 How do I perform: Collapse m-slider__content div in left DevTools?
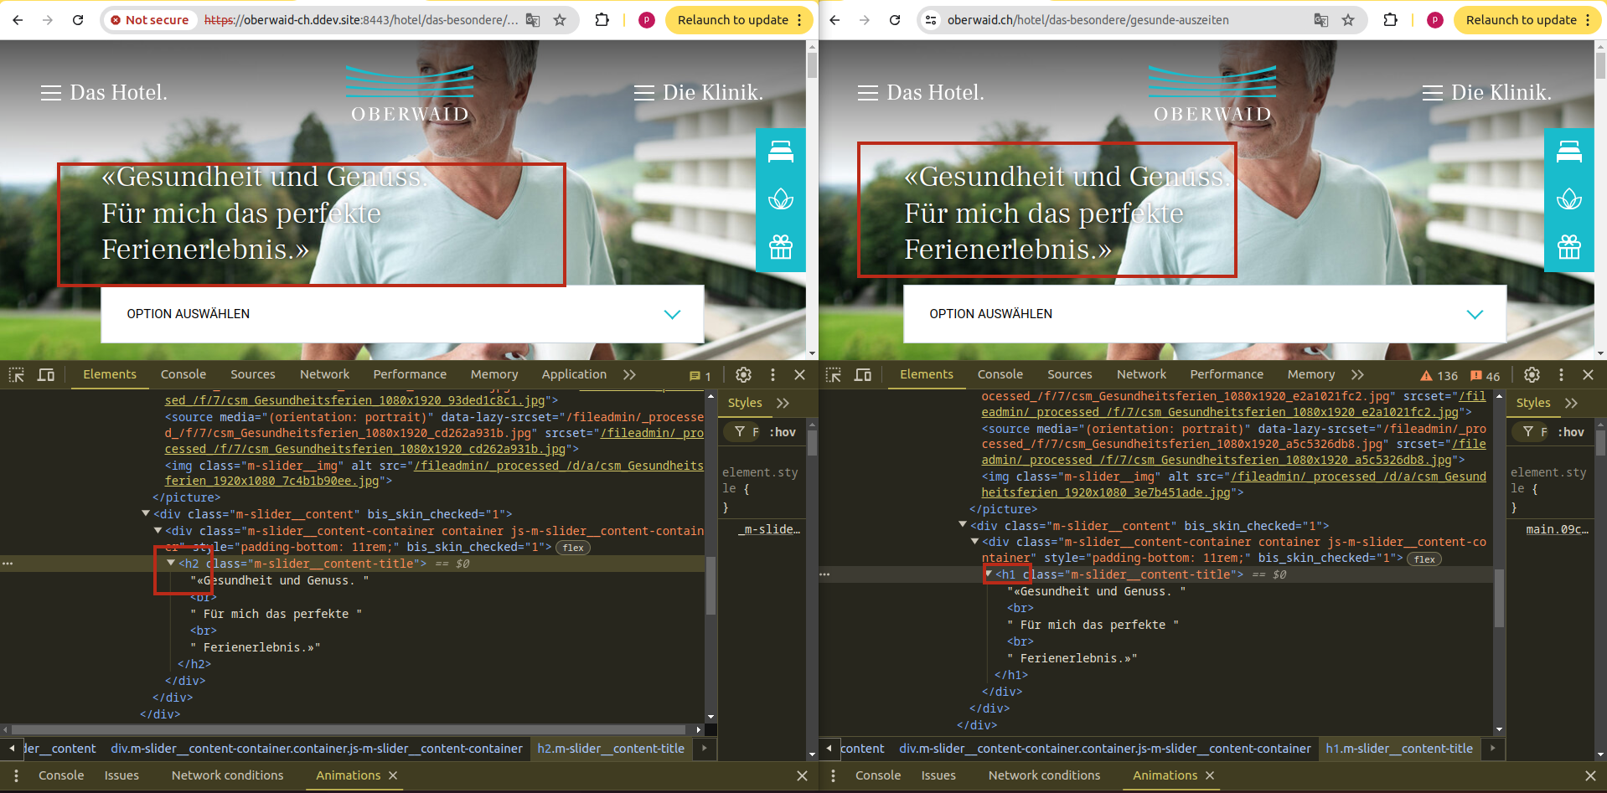(x=146, y=513)
